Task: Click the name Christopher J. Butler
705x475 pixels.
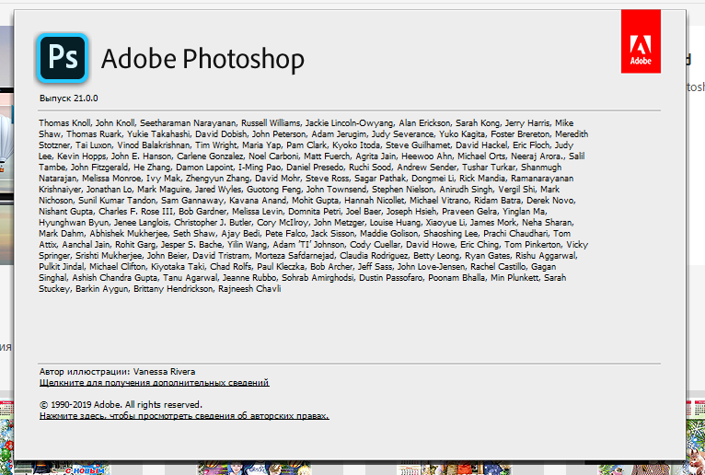Action: click(x=213, y=223)
